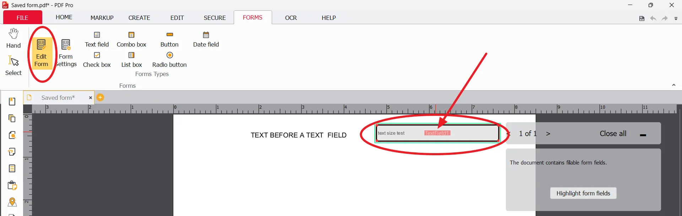Insert a Check box field

click(x=97, y=60)
